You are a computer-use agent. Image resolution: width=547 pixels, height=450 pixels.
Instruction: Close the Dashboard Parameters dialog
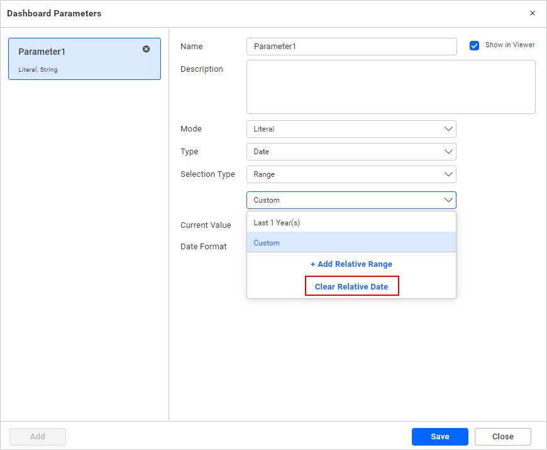(x=533, y=13)
